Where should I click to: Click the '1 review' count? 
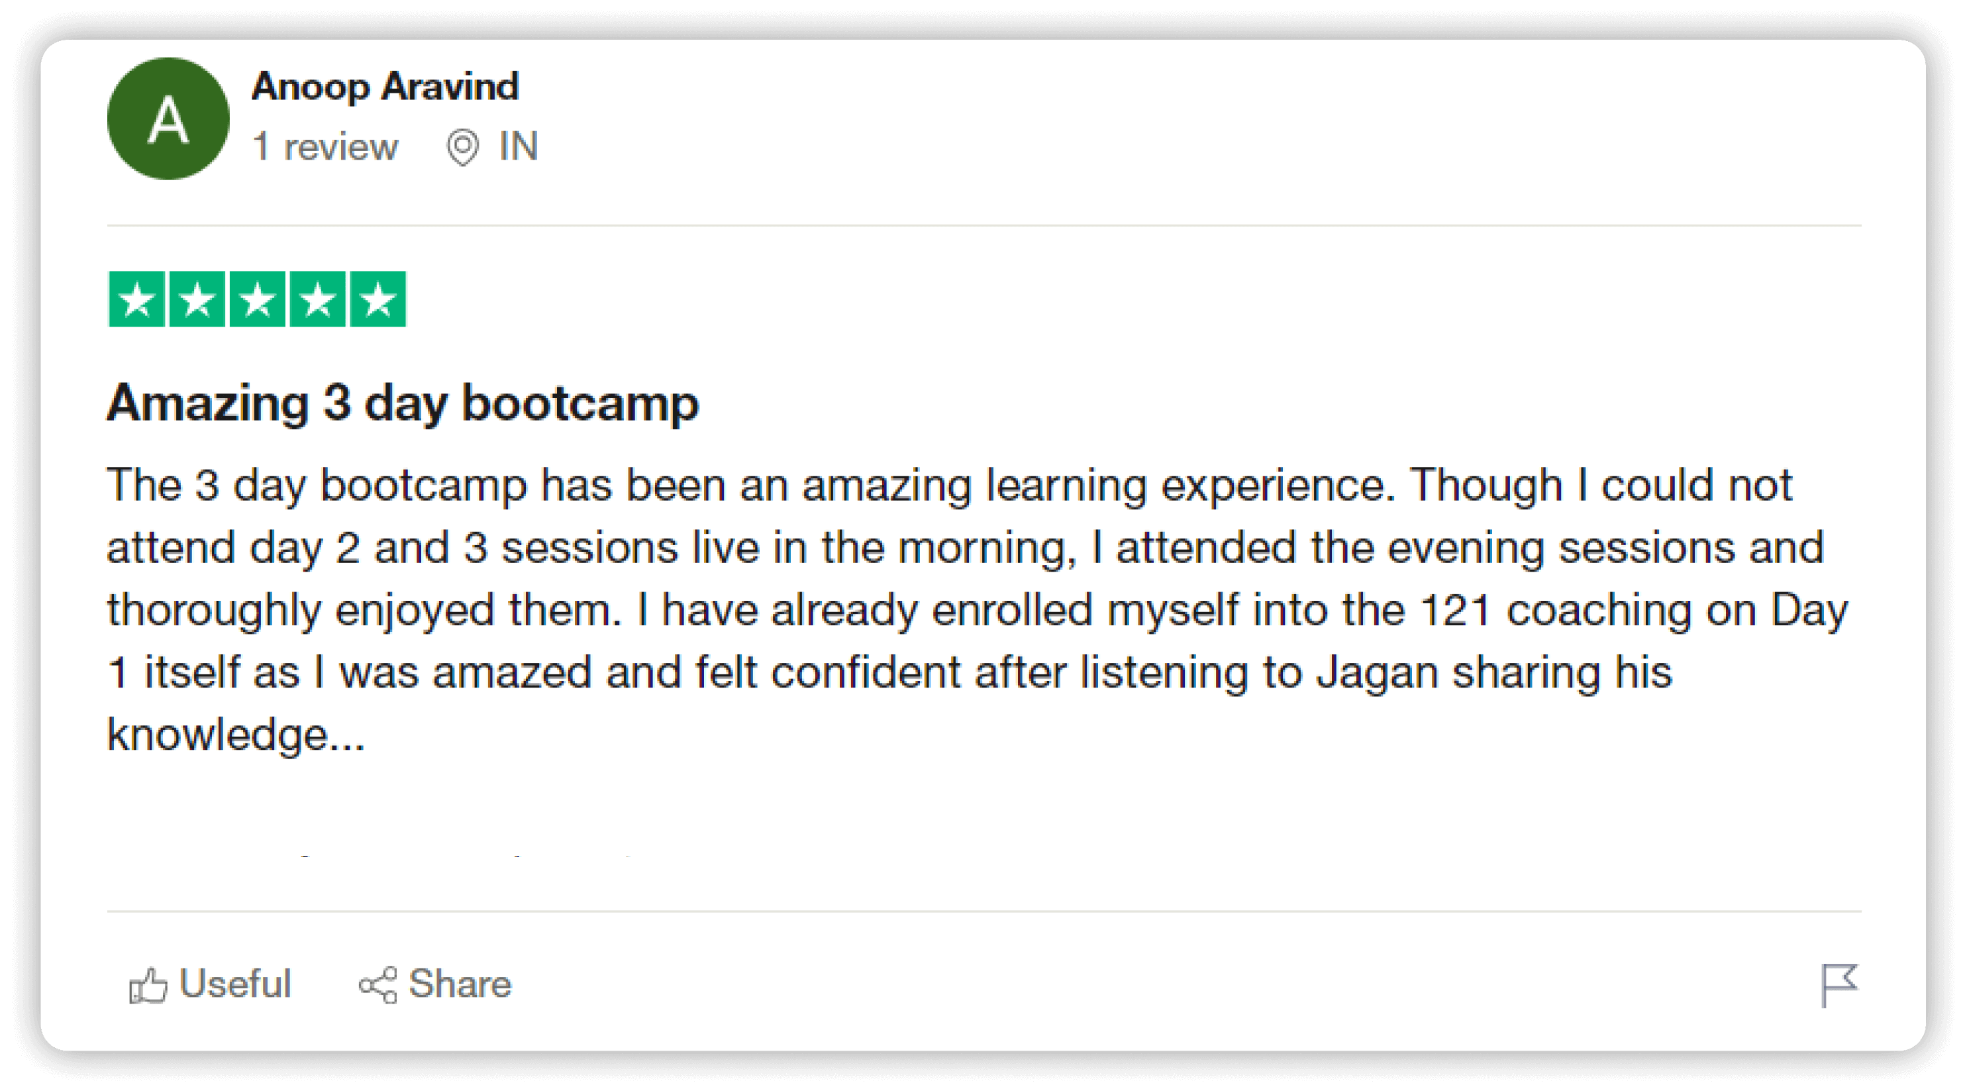(x=325, y=146)
